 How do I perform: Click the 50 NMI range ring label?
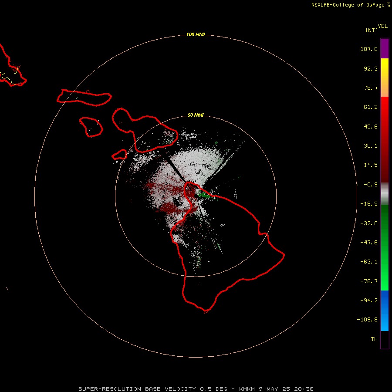196,115
